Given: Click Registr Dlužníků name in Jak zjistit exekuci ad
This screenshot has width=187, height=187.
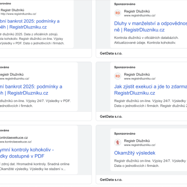Looking at the screenshot, I should [x=137, y=74].
